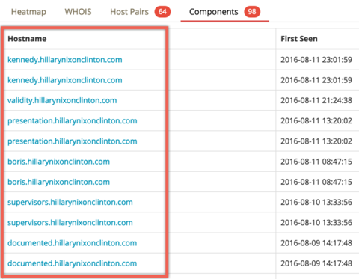Select the timestamp 2016-08-11 21:24:38

pos(316,100)
